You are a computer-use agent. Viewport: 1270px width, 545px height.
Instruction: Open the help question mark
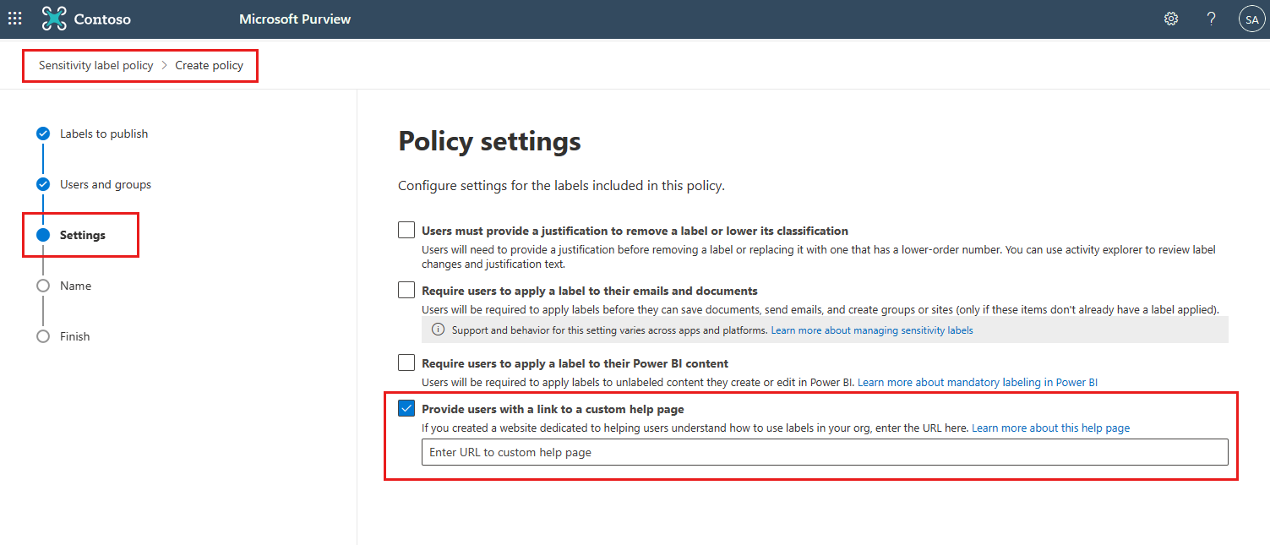(x=1211, y=18)
